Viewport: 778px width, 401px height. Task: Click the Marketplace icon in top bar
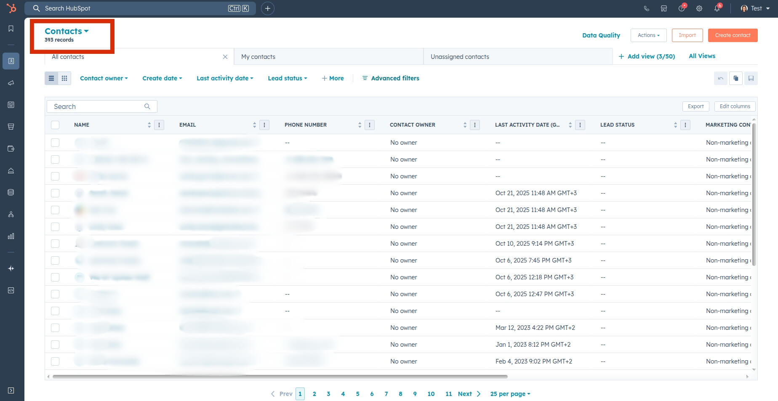point(664,8)
